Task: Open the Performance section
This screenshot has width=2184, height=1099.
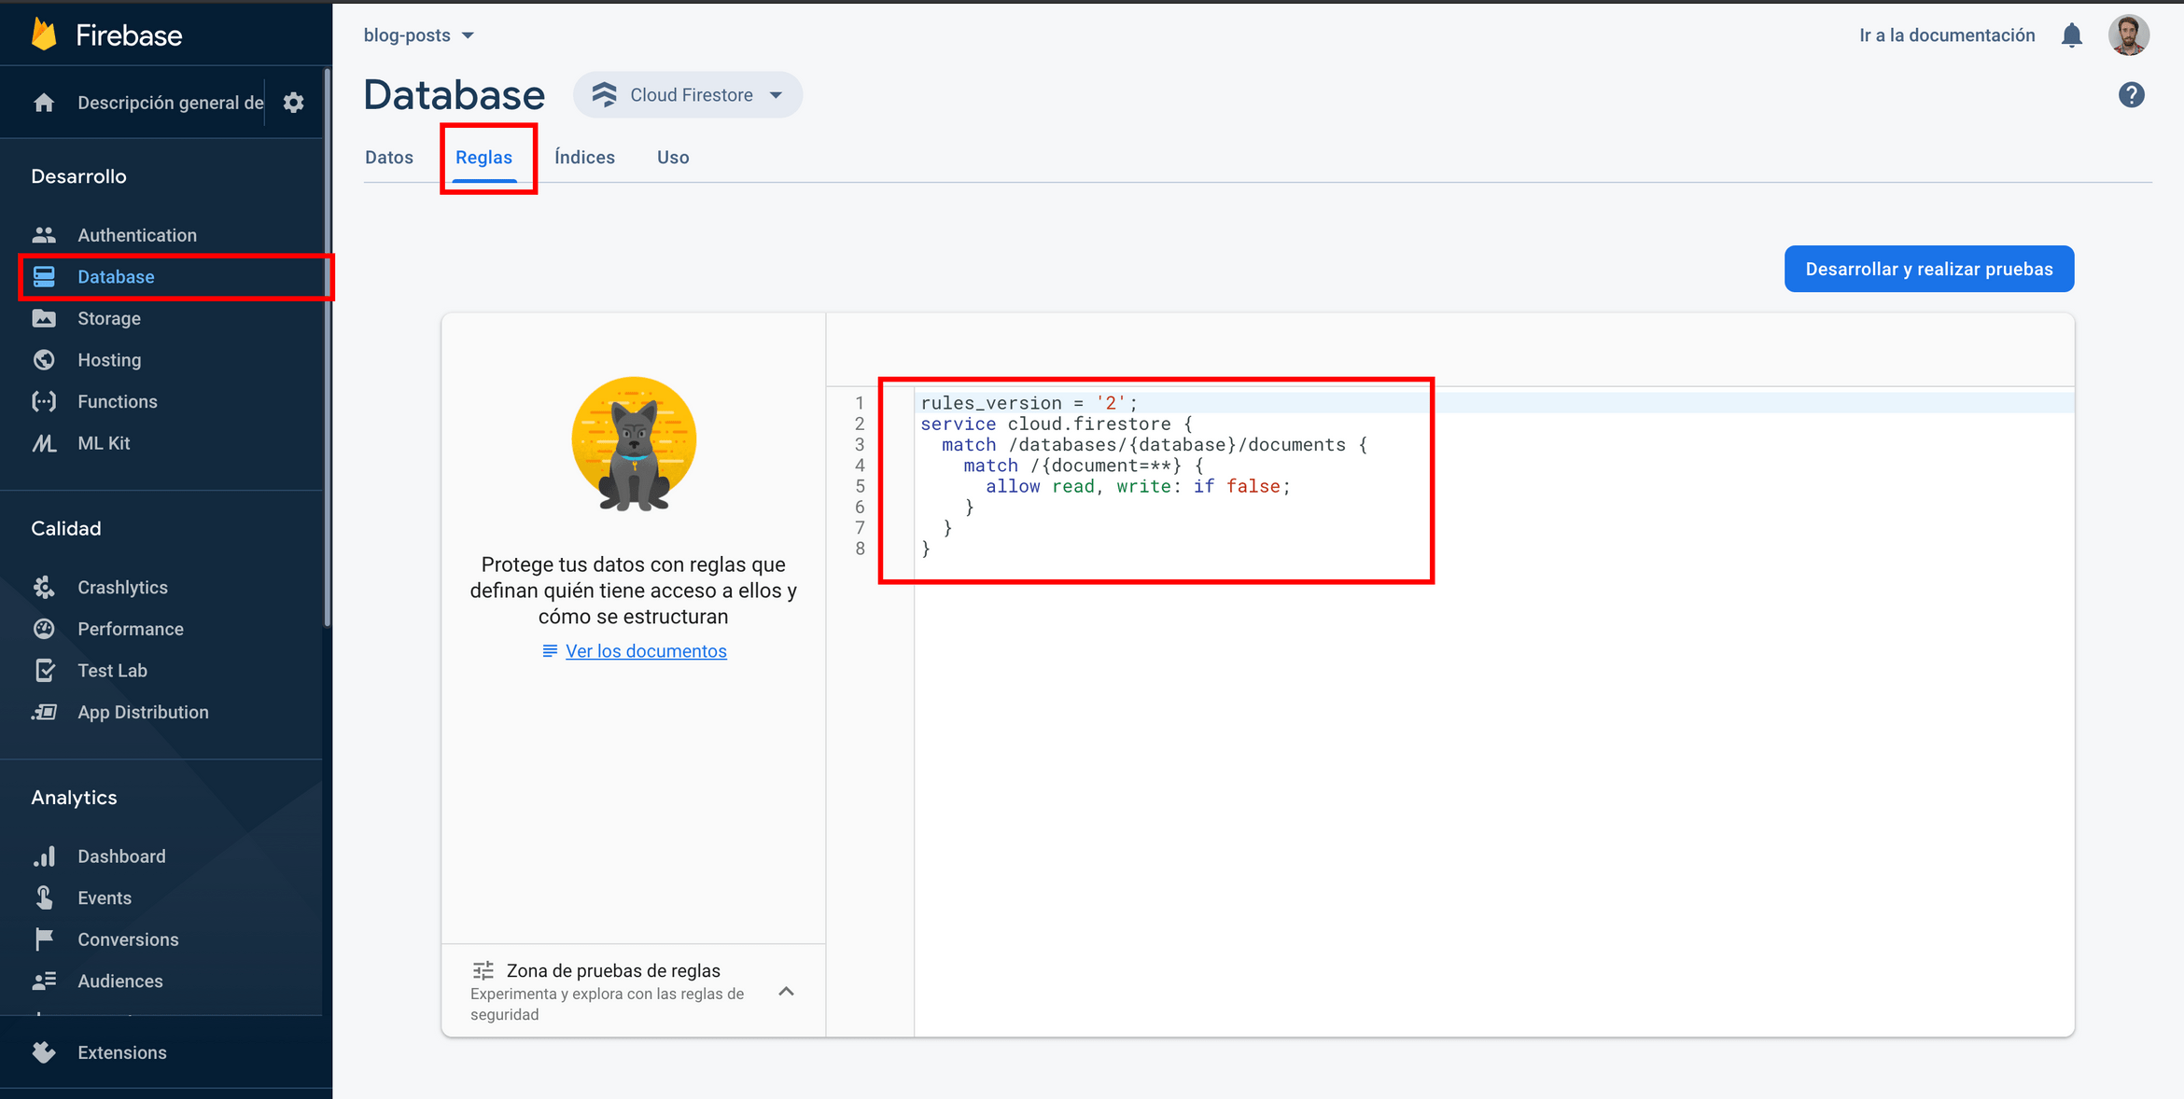Action: [x=131, y=628]
